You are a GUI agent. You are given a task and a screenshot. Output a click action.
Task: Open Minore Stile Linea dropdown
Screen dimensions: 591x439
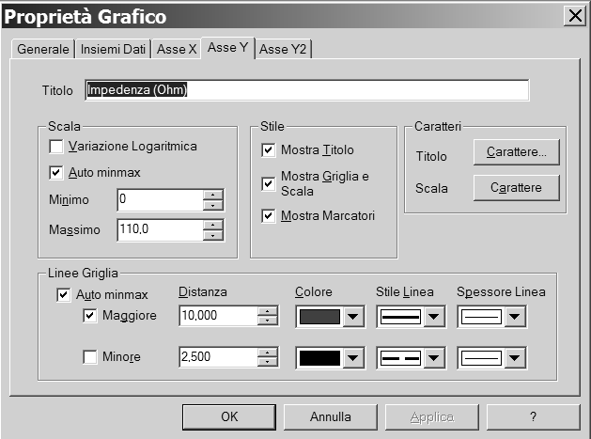click(x=434, y=358)
